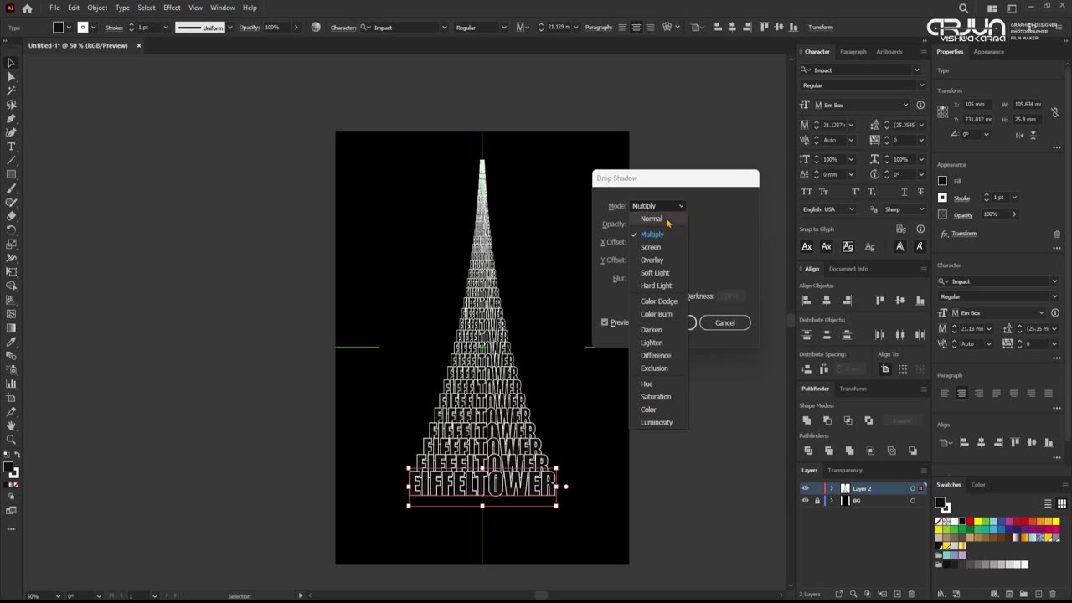Screen dimensions: 1072x603
Task: Select the Rectangle tool
Action: (11, 174)
